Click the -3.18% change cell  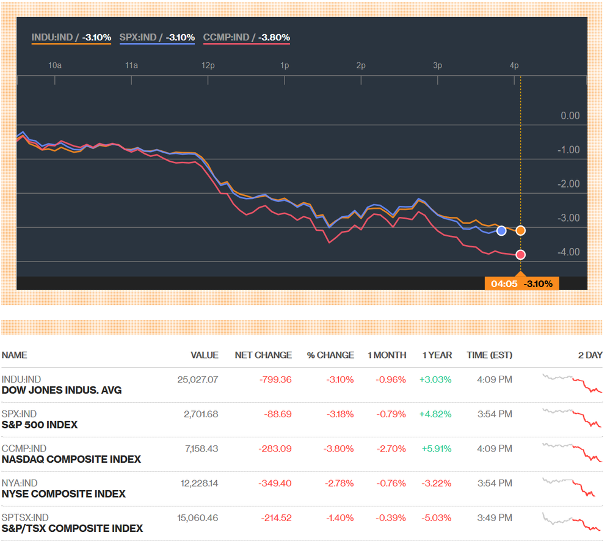click(x=340, y=414)
